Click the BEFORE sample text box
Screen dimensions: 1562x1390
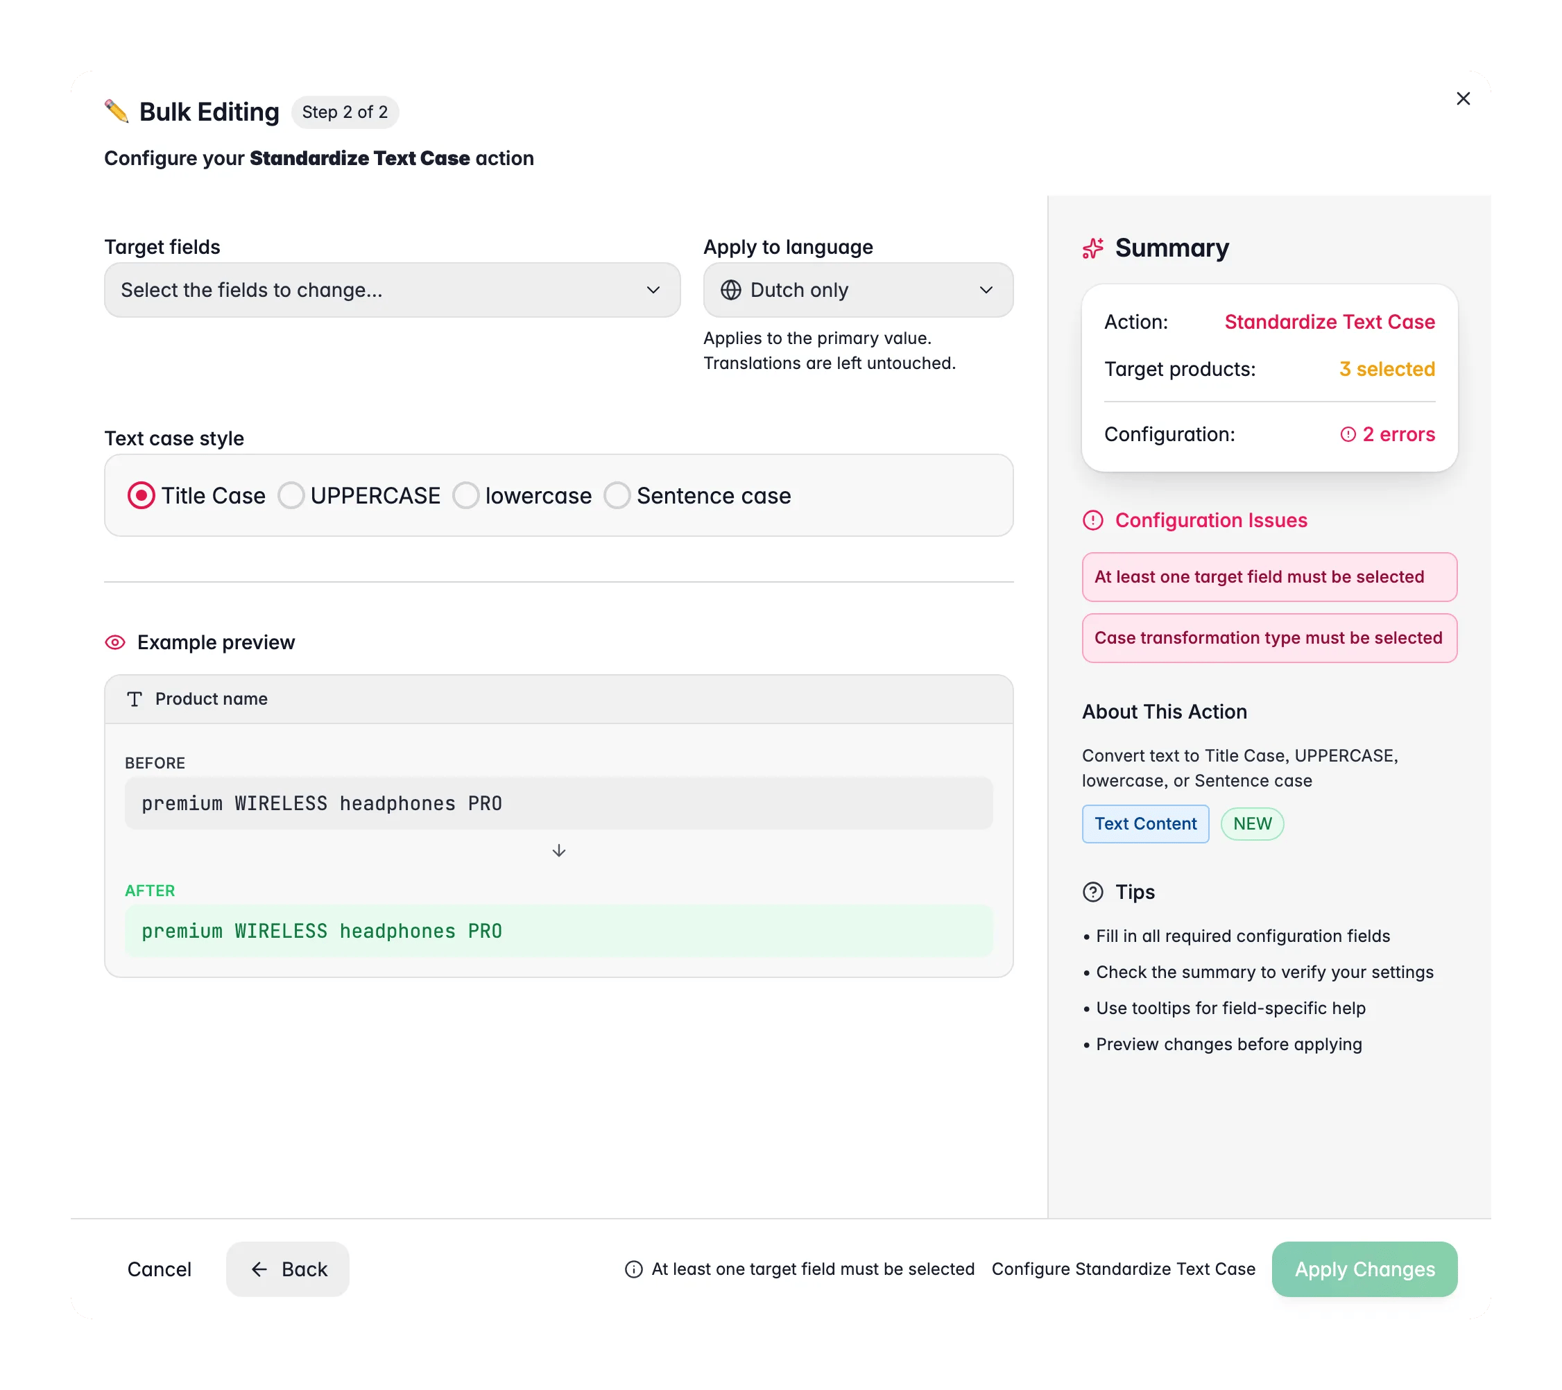pyautogui.click(x=558, y=803)
